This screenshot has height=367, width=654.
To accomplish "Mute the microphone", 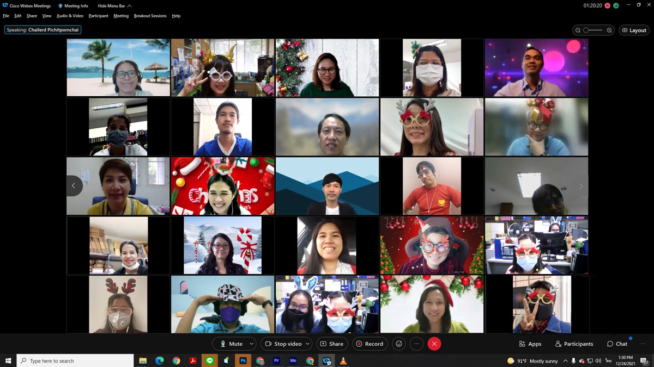I will click(x=231, y=344).
